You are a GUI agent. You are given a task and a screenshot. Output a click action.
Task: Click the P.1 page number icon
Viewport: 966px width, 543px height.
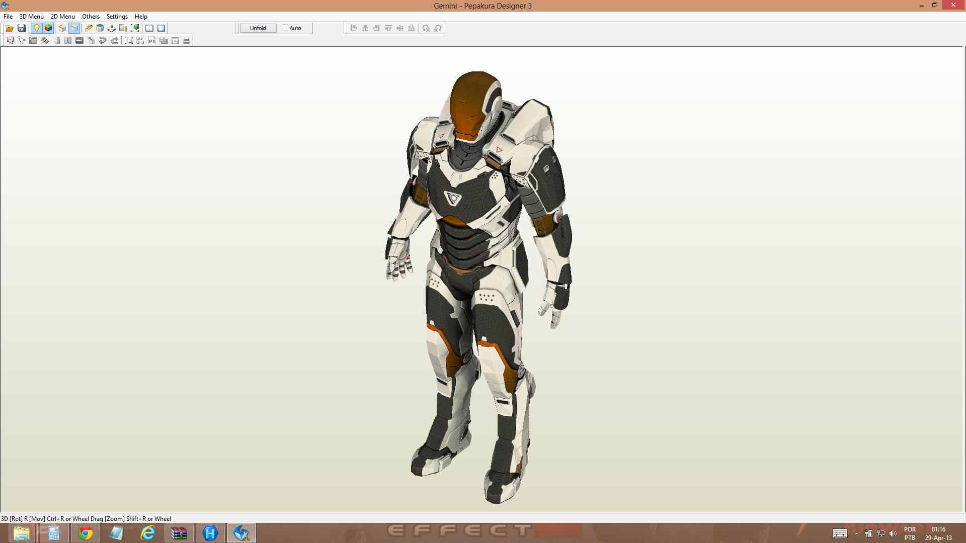(152, 41)
